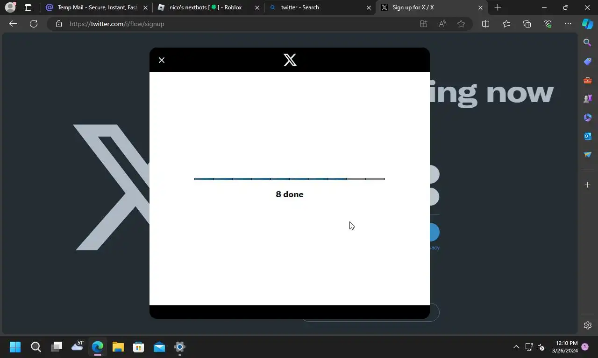
Task: Open Microsoft Store from taskbar
Action: point(139,347)
